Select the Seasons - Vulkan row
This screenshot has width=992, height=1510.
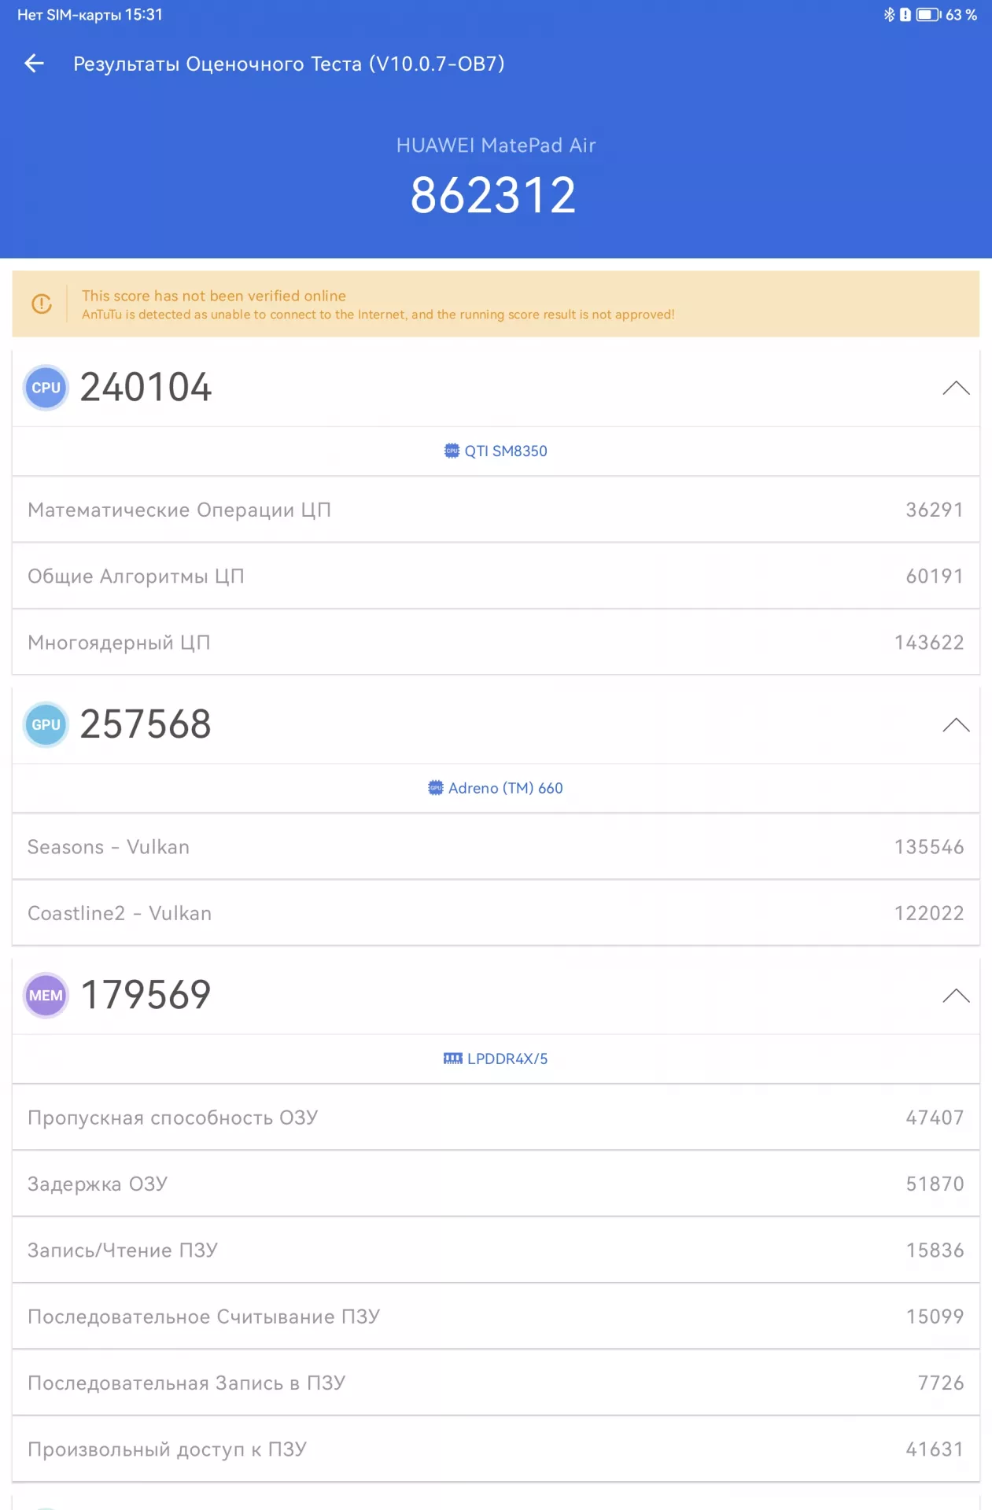tap(496, 846)
